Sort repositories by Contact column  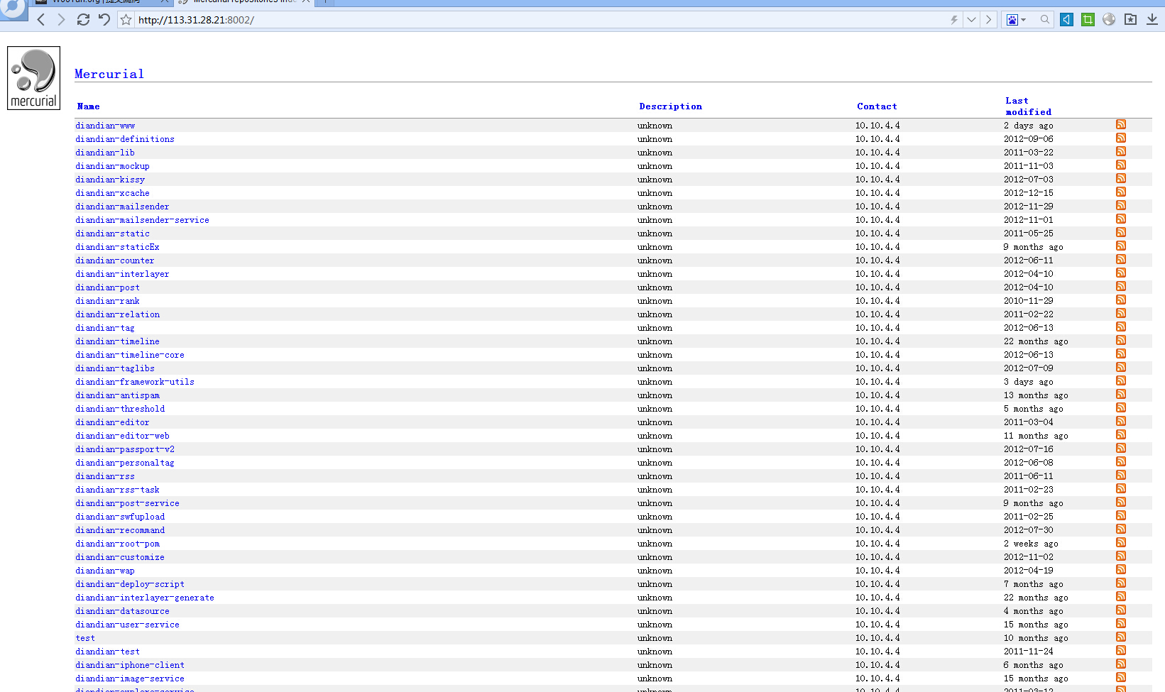pyautogui.click(x=877, y=106)
